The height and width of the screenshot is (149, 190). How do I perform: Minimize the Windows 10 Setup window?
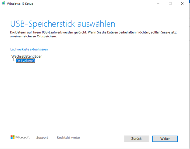point(158,4)
